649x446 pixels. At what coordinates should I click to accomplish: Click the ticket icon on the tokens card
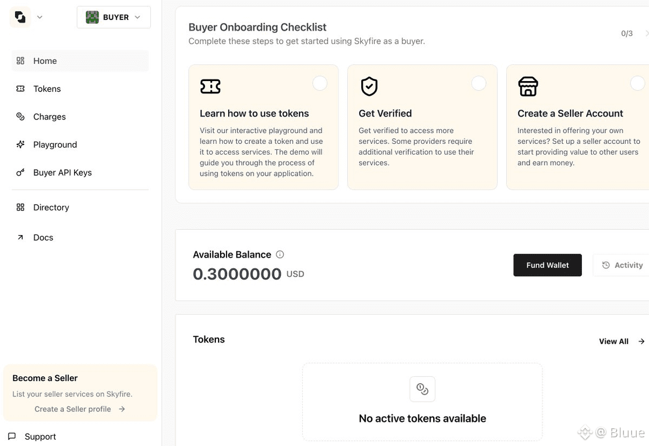tap(210, 86)
